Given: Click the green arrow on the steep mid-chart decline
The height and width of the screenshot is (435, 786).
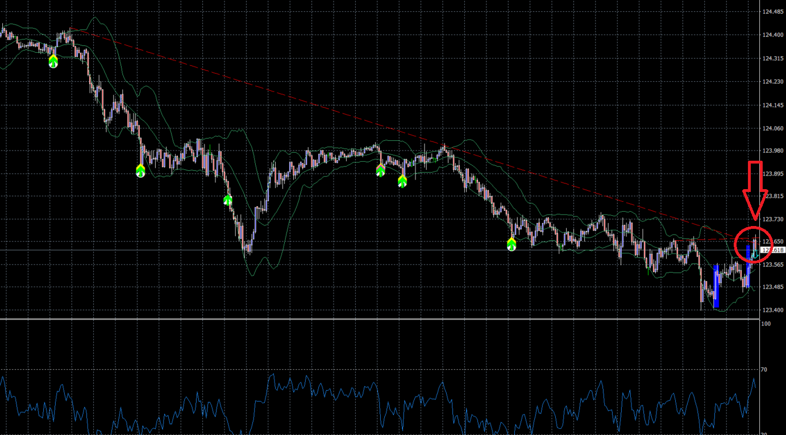Looking at the screenshot, I should coord(227,200).
